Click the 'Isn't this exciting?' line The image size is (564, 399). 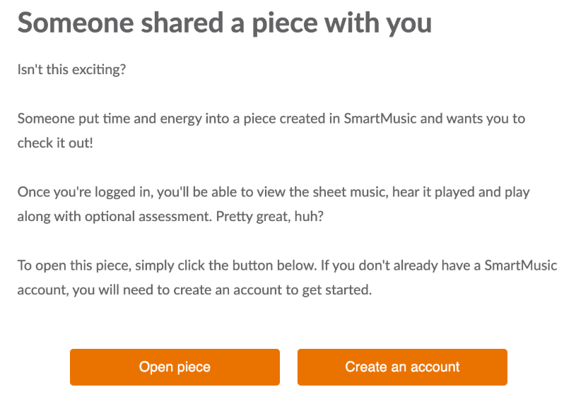(71, 69)
